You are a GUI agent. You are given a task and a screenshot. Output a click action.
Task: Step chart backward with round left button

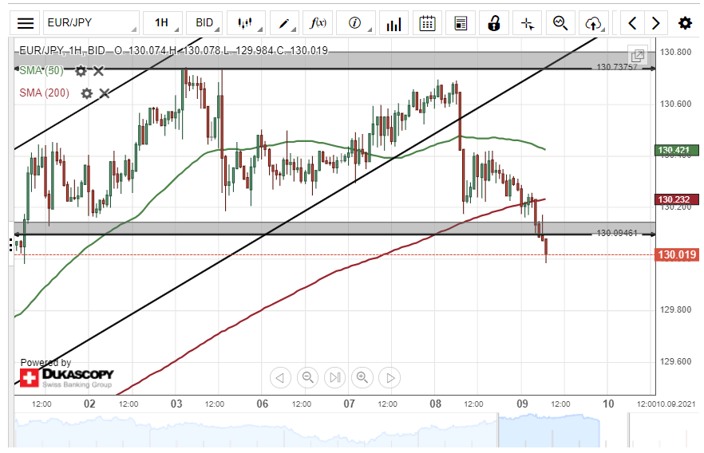point(280,378)
